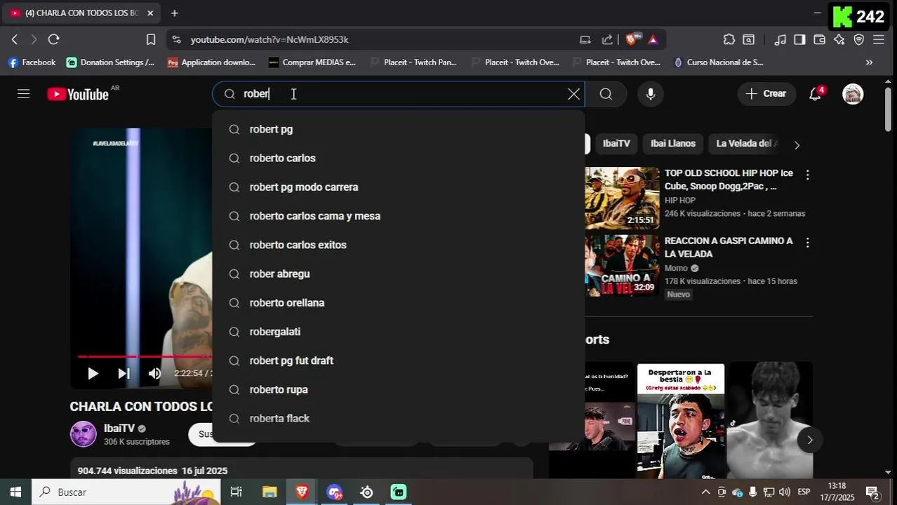This screenshot has width=897, height=505.
Task: Select the Ibai Llanos filter chip
Action: tap(673, 144)
